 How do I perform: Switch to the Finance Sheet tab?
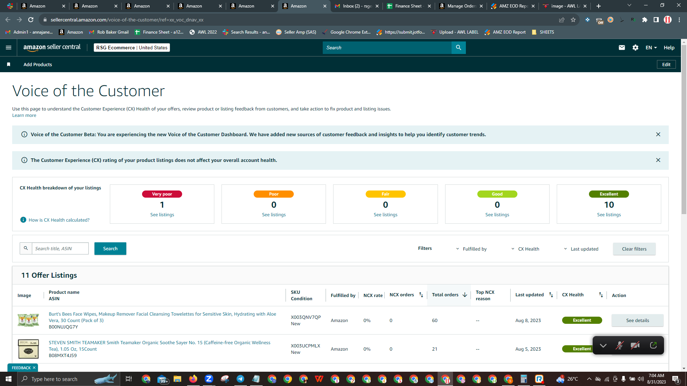(x=409, y=6)
